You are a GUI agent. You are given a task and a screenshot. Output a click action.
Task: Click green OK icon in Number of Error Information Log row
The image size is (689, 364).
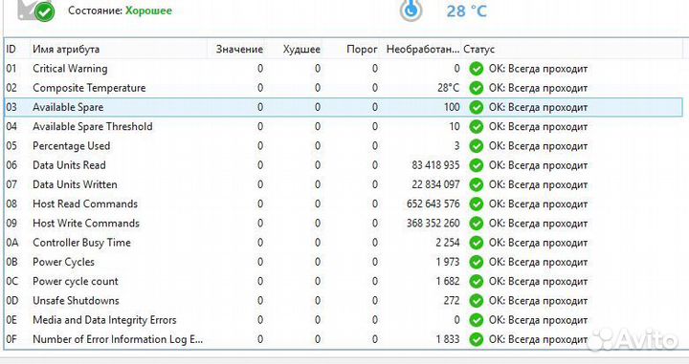pos(476,339)
